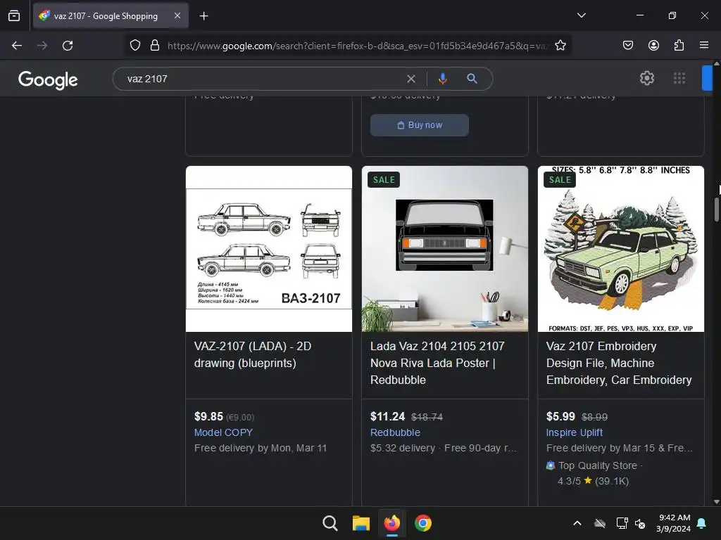Viewport: 721px width, 540px height.
Task: Go back to previous page
Action: (x=17, y=46)
